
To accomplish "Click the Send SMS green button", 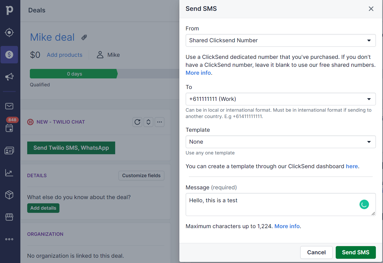I will (356, 252).
